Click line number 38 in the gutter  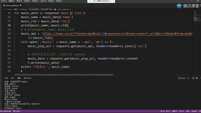pos(9,25)
